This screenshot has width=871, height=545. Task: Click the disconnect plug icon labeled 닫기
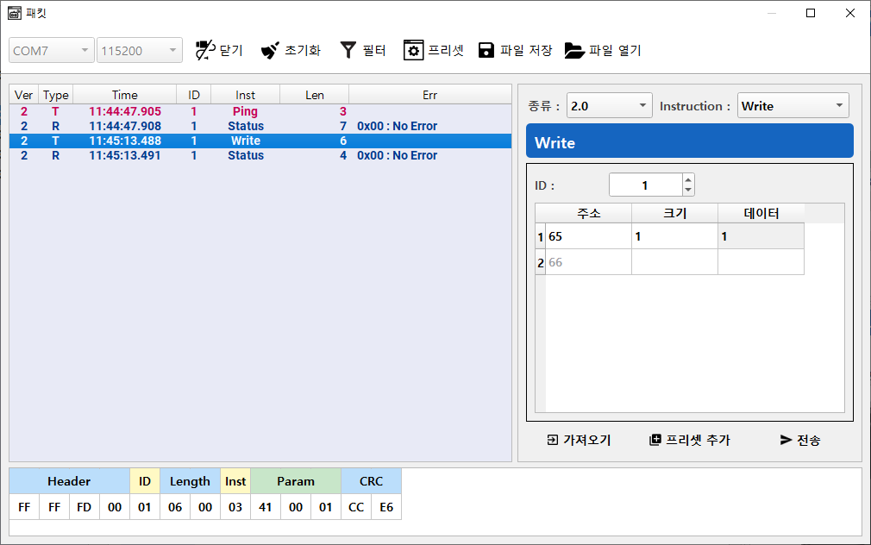(204, 50)
